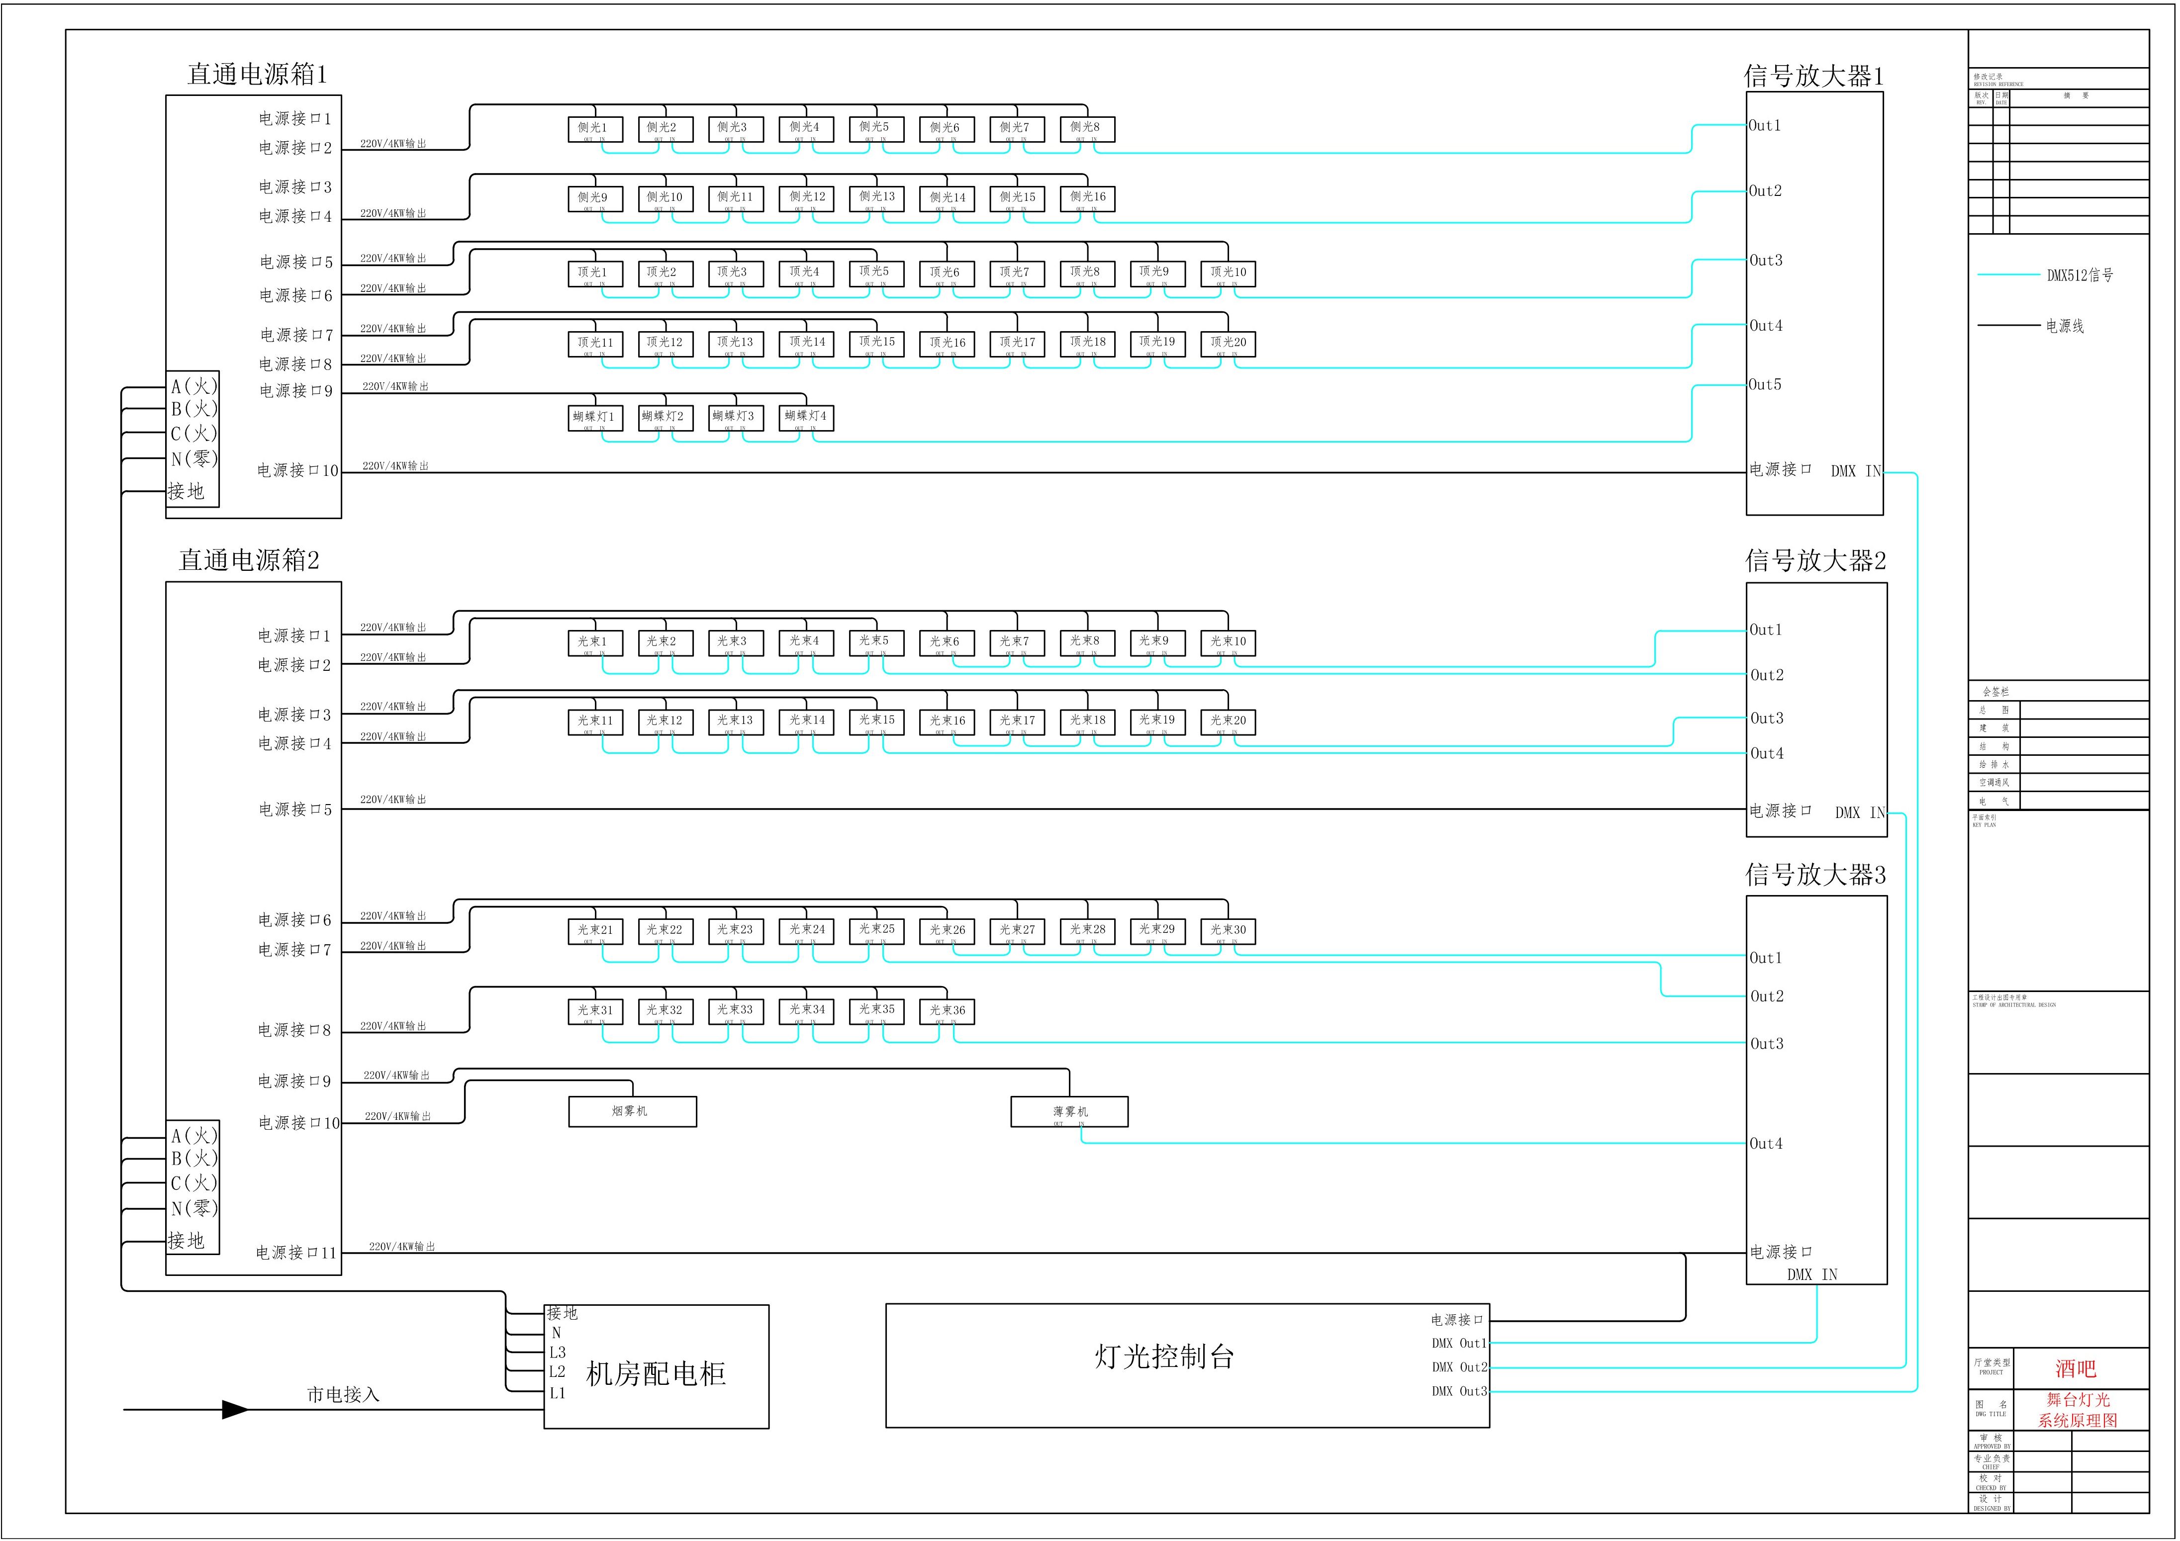
Task: Click A(火) terminal in 直通电源箱1
Action: click(194, 385)
